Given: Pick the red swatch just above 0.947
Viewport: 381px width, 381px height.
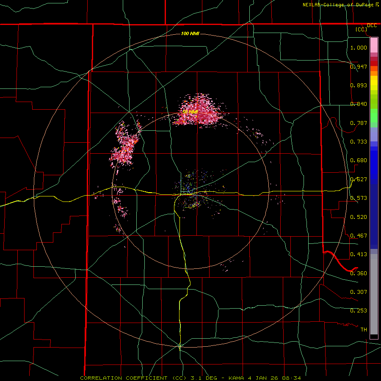Looking at the screenshot, I should 374,63.
